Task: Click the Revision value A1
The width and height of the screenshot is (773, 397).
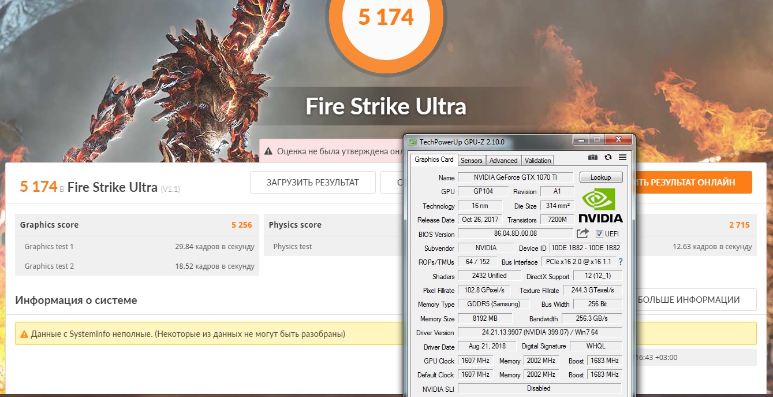Action: coord(558,191)
